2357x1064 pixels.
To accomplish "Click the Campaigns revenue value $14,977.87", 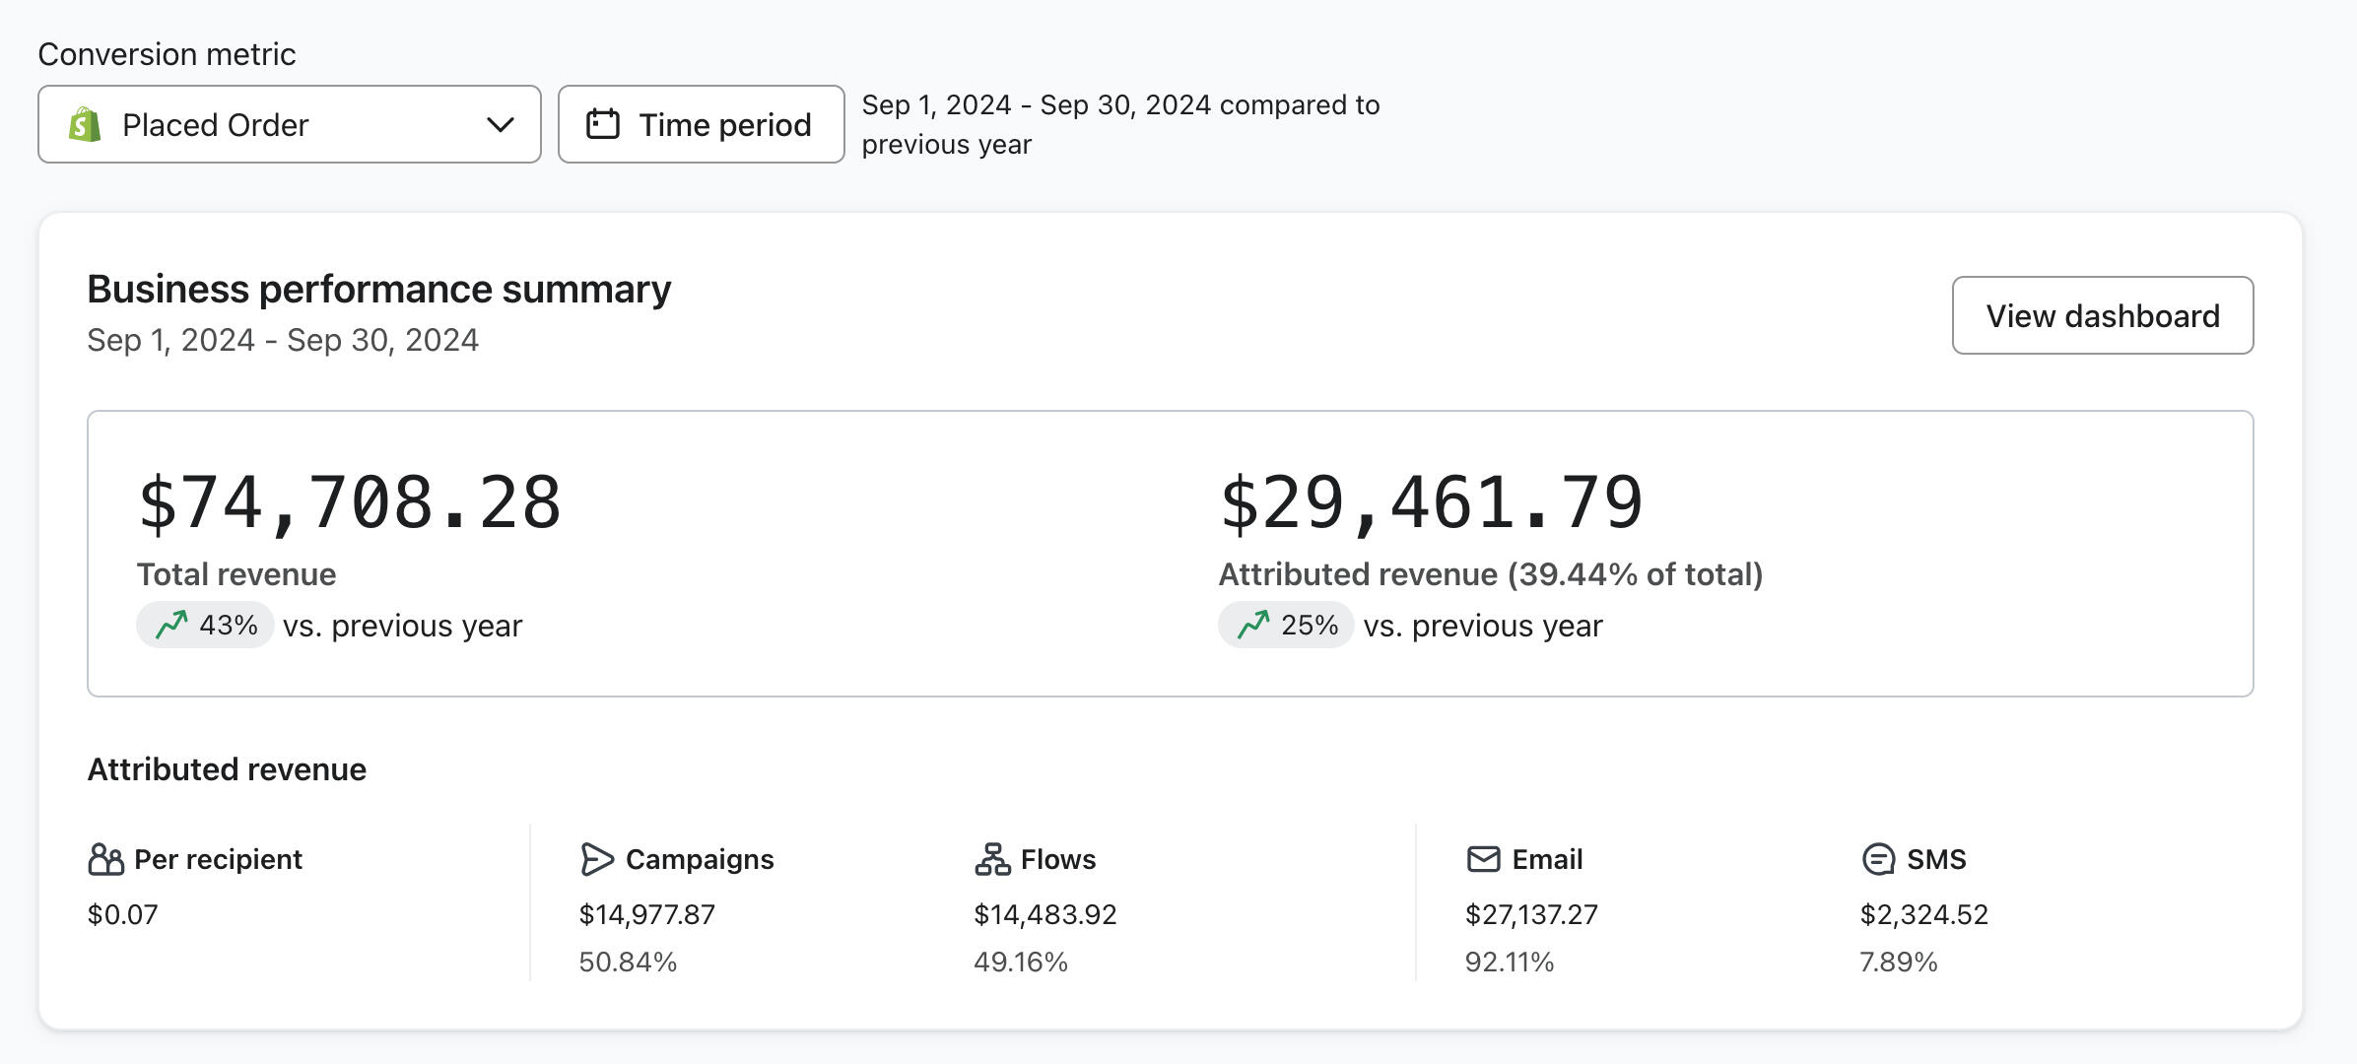I will pos(647,915).
